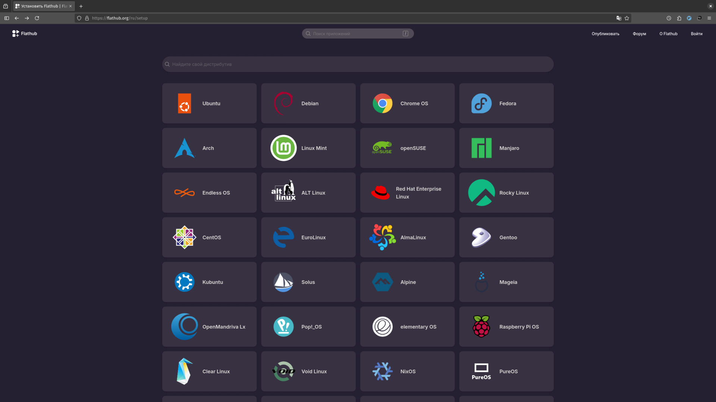Focus the app search field
This screenshot has height=402, width=716.
click(358, 33)
